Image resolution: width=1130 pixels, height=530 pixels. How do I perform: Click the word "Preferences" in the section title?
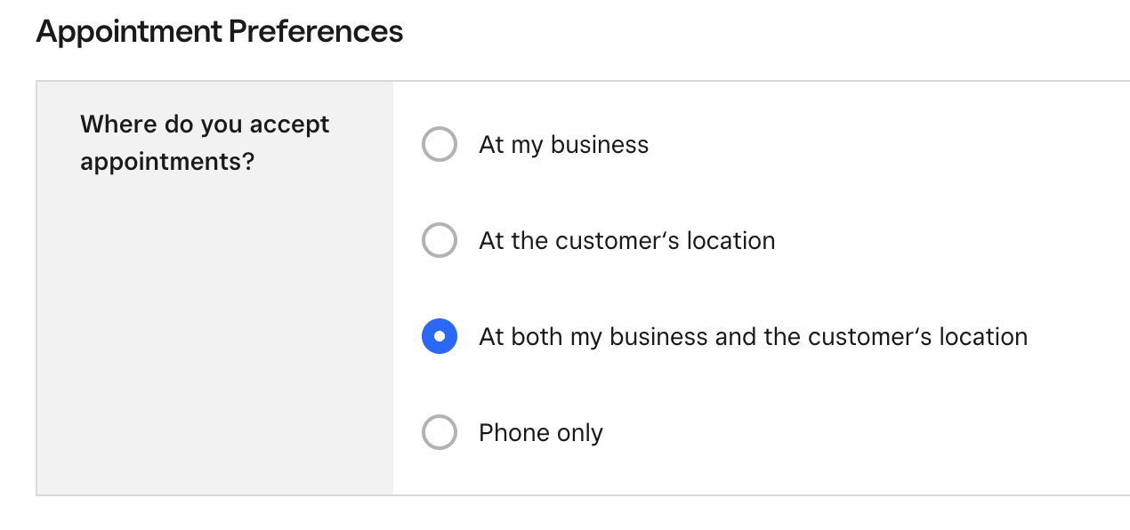tap(315, 32)
